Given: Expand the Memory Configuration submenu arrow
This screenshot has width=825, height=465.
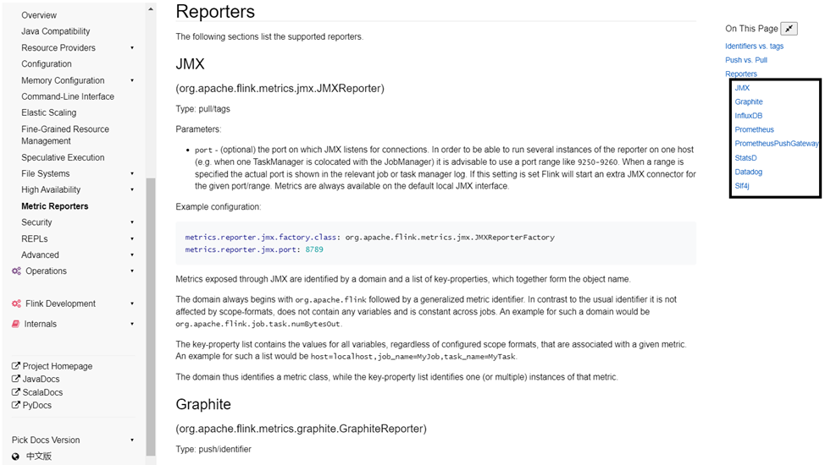Looking at the screenshot, I should (132, 80).
